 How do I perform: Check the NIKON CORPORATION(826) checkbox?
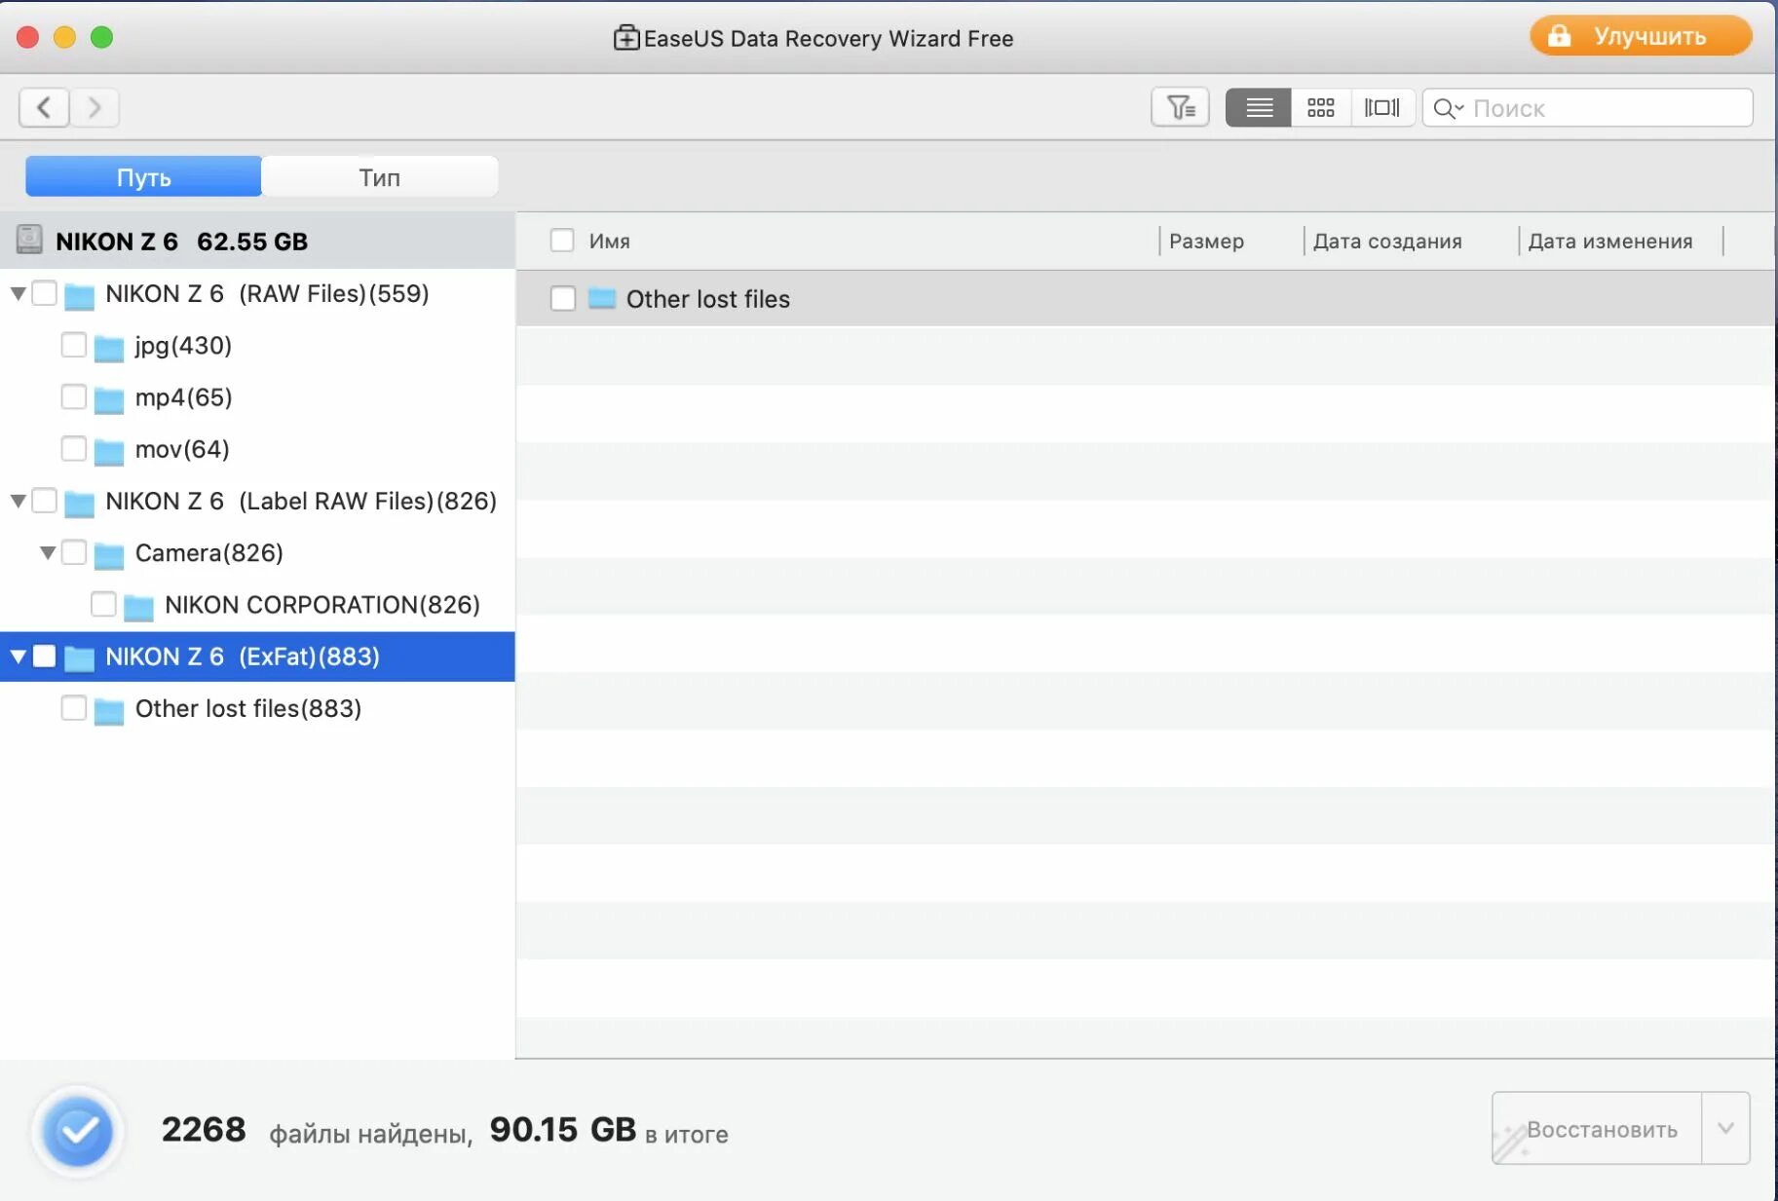[103, 604]
